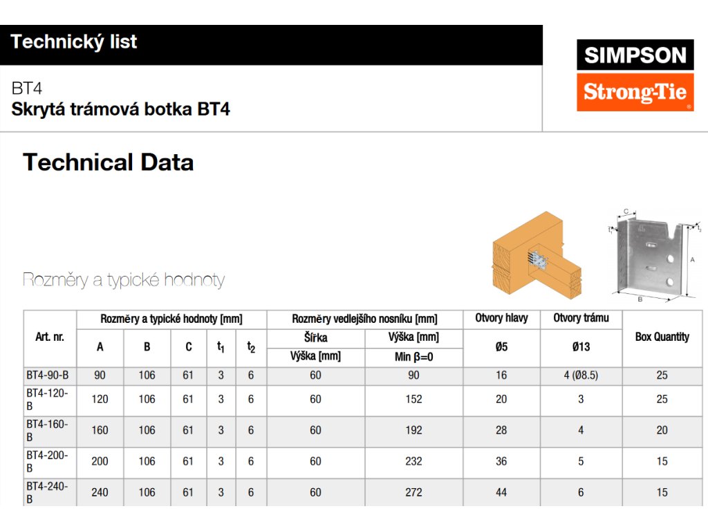
Task: Click the BT4-160-B article number
Action: coord(48,430)
